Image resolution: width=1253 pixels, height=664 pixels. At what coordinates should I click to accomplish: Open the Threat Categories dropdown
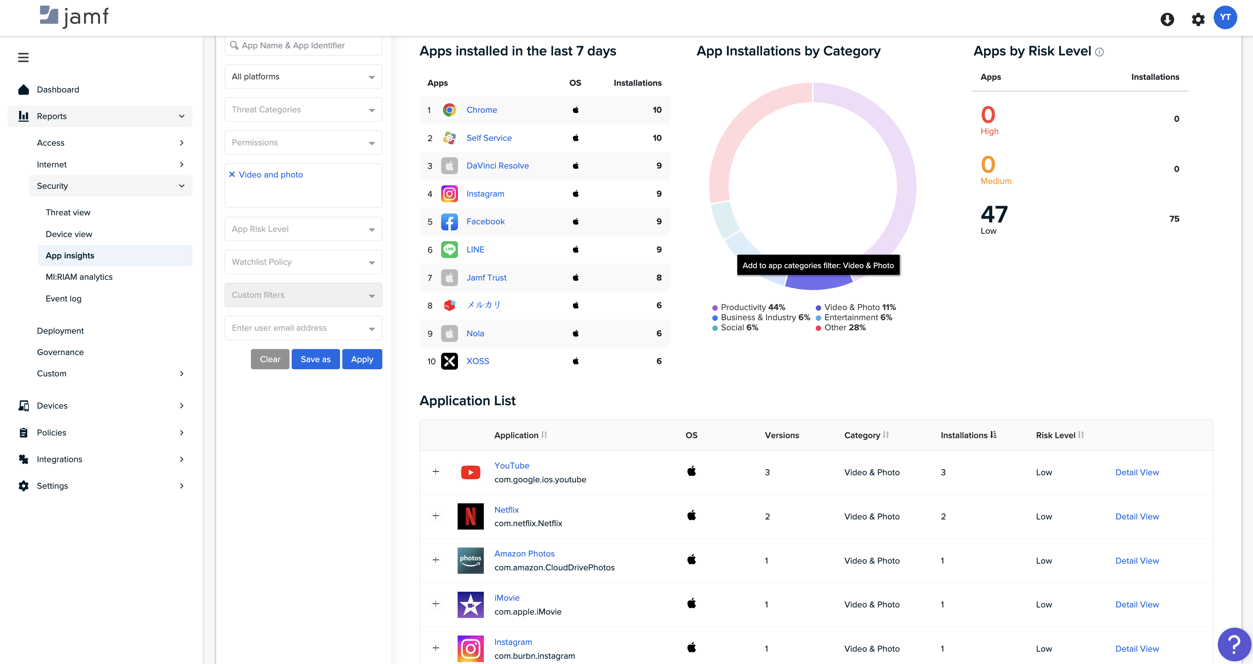303,109
